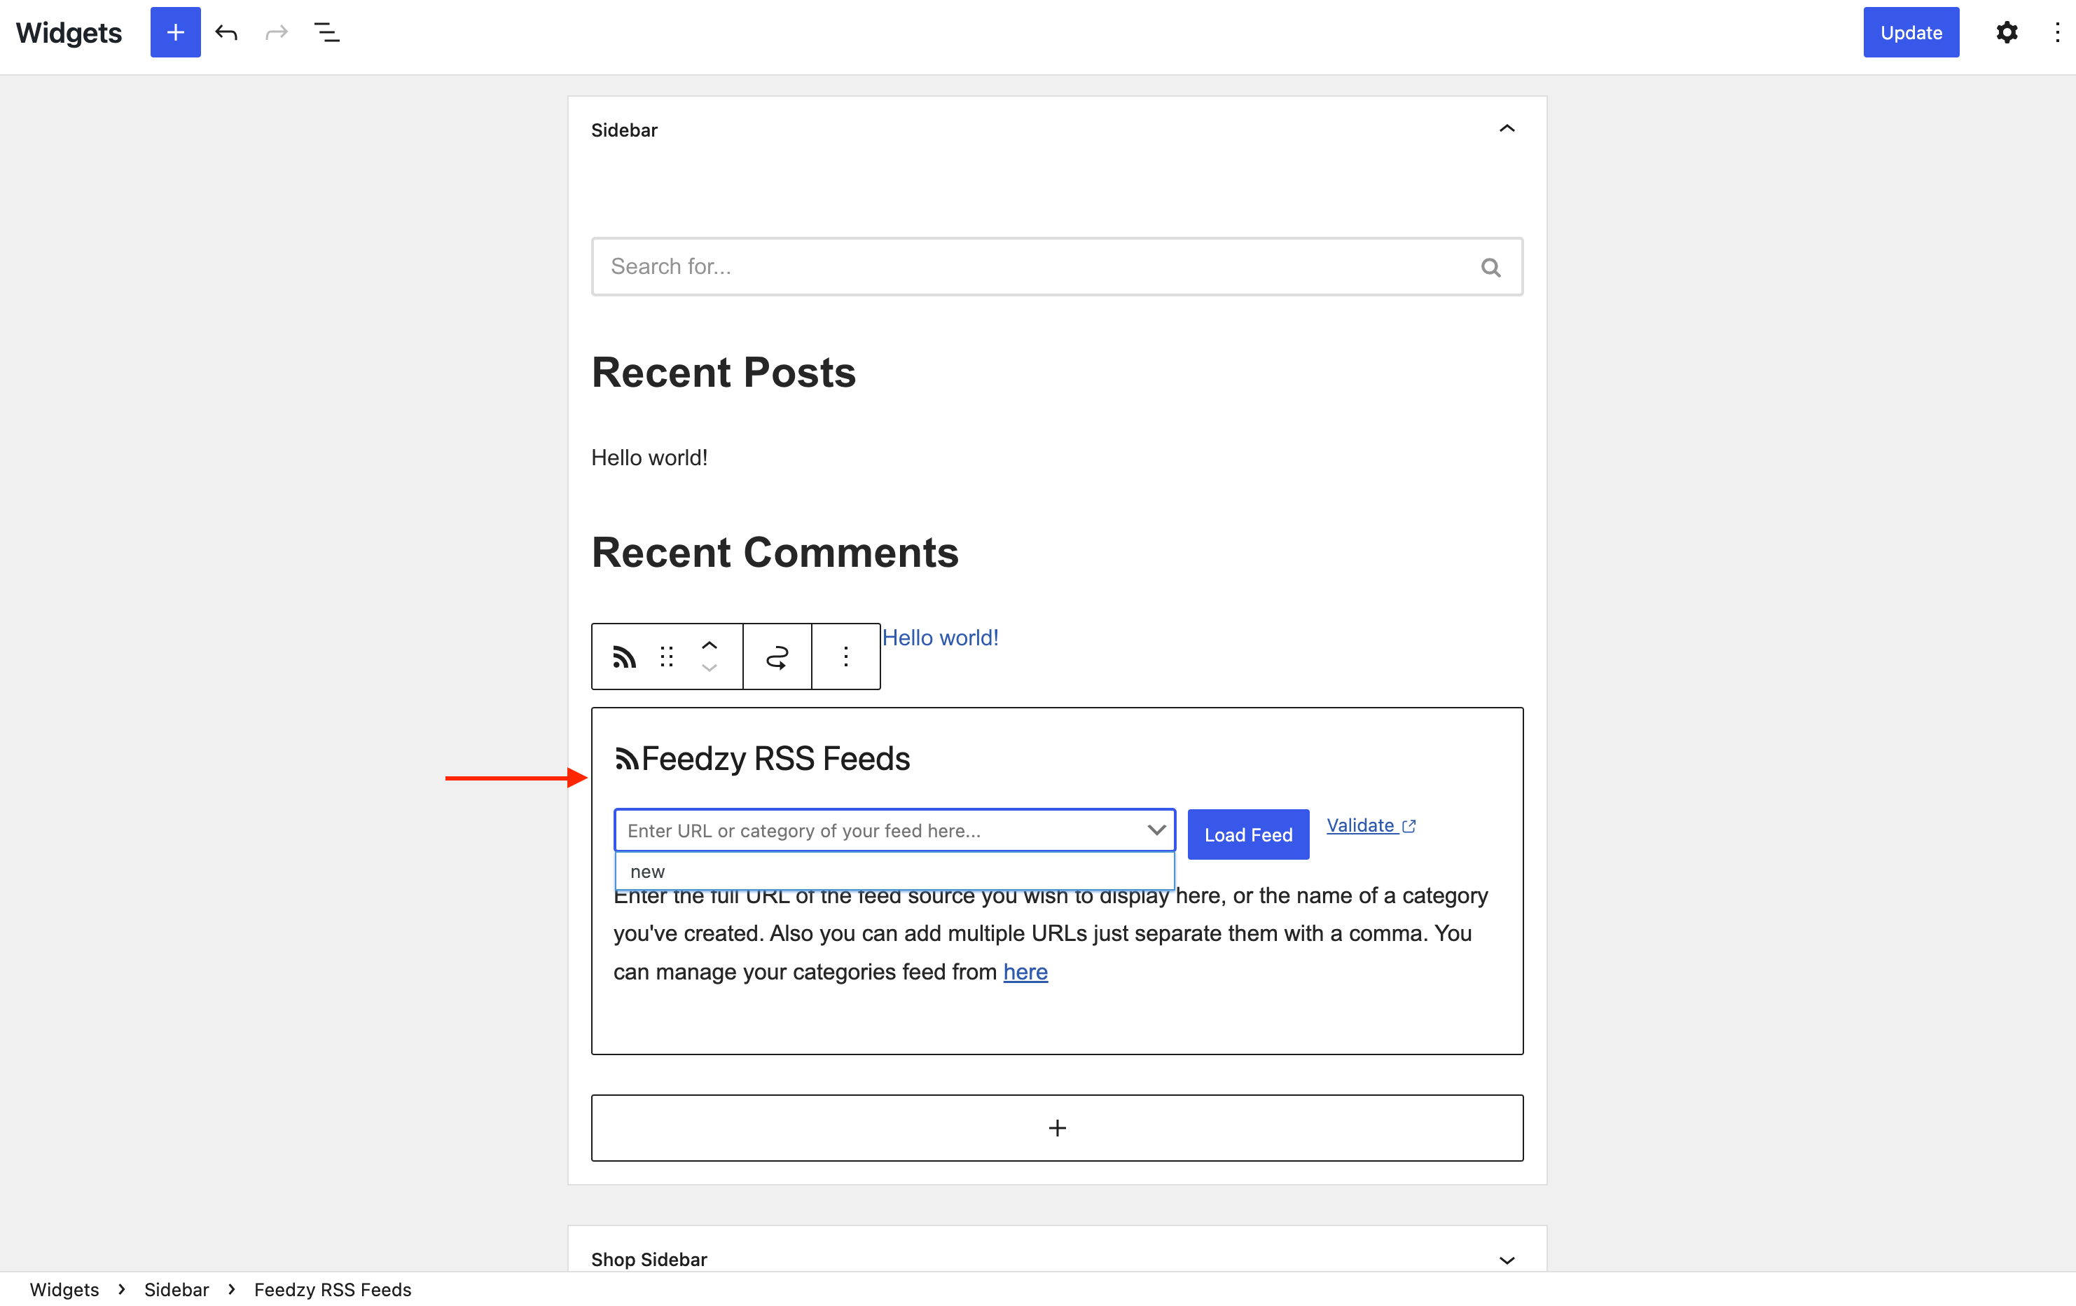
Task: Open the feed URL dropdown arrow
Action: pyautogui.click(x=1156, y=830)
